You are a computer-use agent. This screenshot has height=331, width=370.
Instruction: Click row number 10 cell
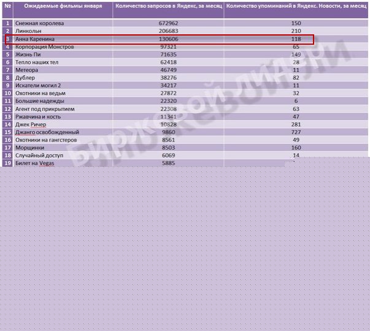point(7,93)
